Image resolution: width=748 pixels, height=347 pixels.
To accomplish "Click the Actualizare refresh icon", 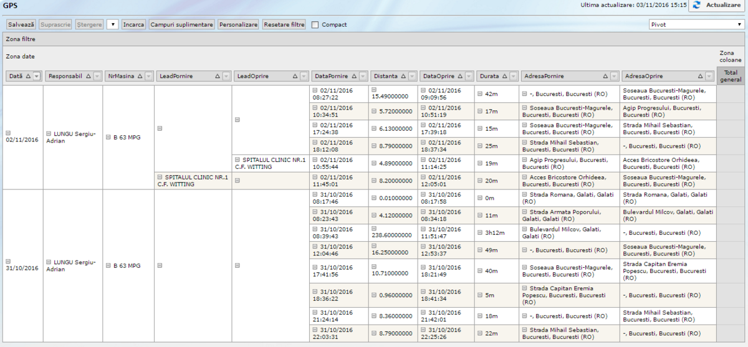I will click(x=696, y=5).
